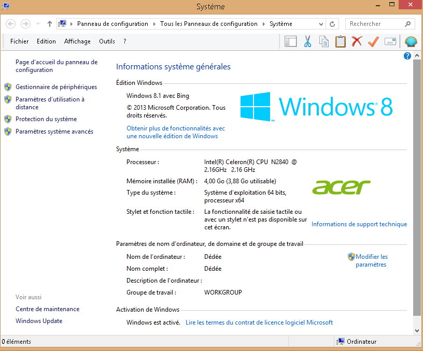Screen dimensions: 423x351
Task: Go up one folder level
Action: coord(50,24)
